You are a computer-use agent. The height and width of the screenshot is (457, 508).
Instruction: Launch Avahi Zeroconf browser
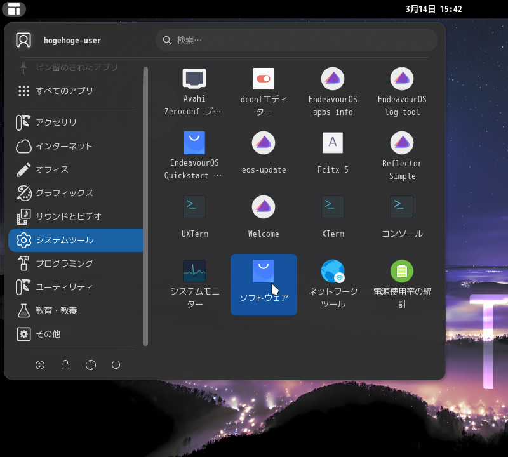click(x=194, y=92)
